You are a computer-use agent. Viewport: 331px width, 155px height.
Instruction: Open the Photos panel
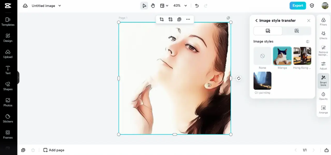point(8,102)
